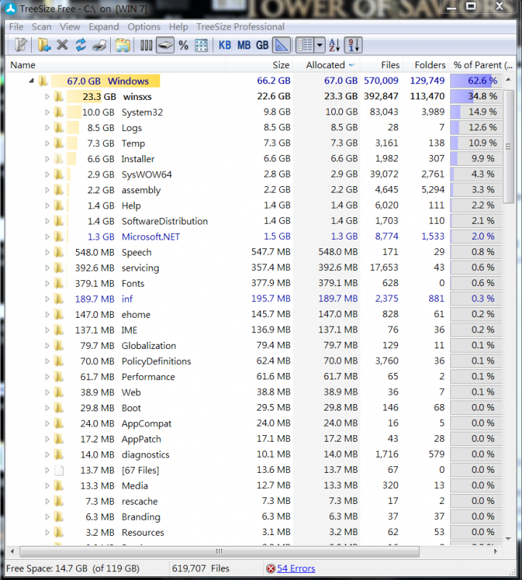Click the error icon in status bar
The width and height of the screenshot is (522, 580).
(x=271, y=568)
